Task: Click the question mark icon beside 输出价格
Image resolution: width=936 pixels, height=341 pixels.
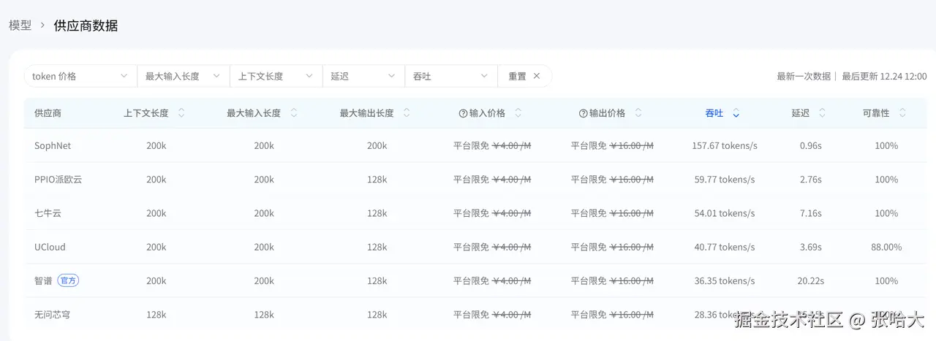Action: click(583, 113)
